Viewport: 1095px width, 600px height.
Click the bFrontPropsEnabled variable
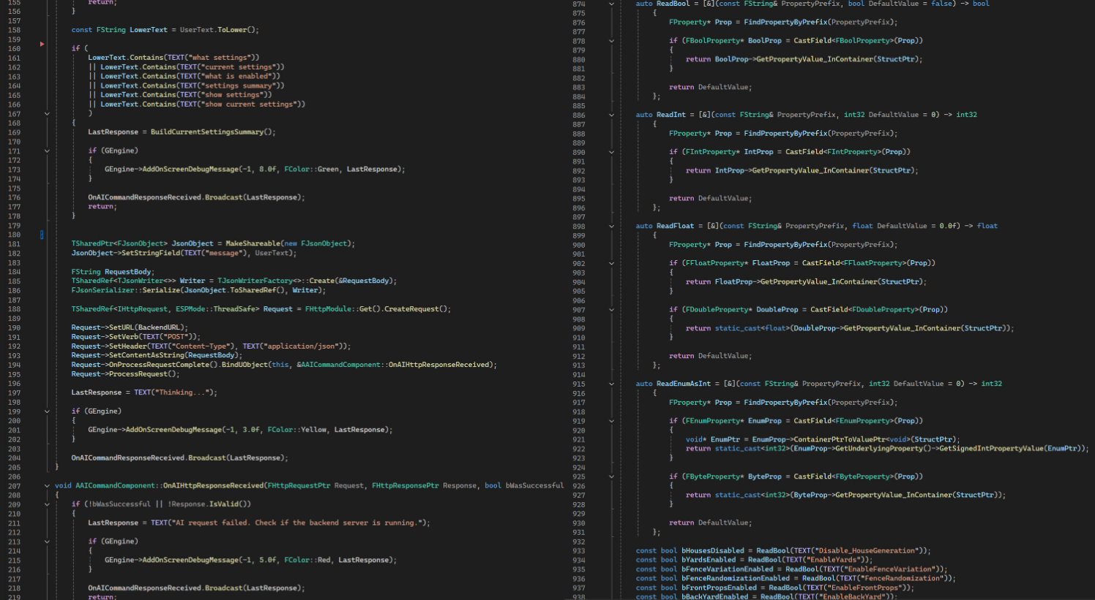pos(719,588)
